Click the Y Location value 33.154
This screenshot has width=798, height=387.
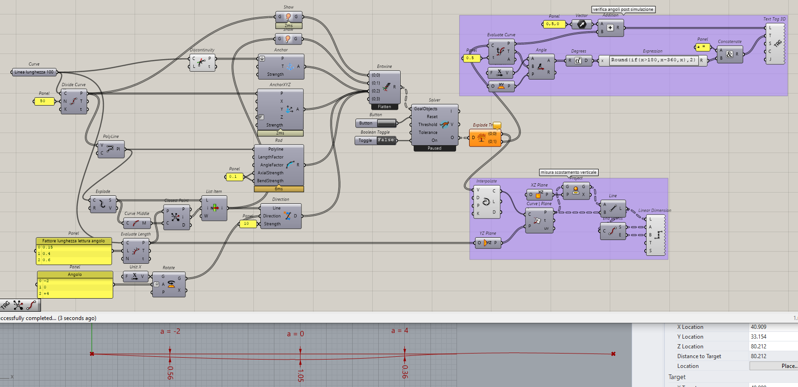(758, 337)
